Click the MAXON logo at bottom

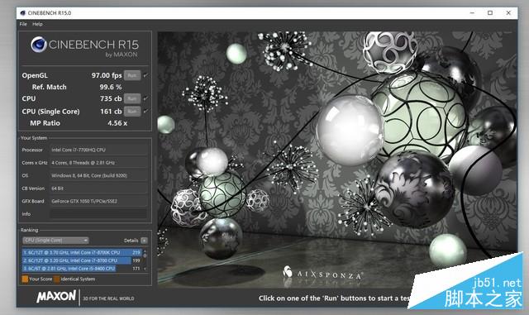click(56, 297)
